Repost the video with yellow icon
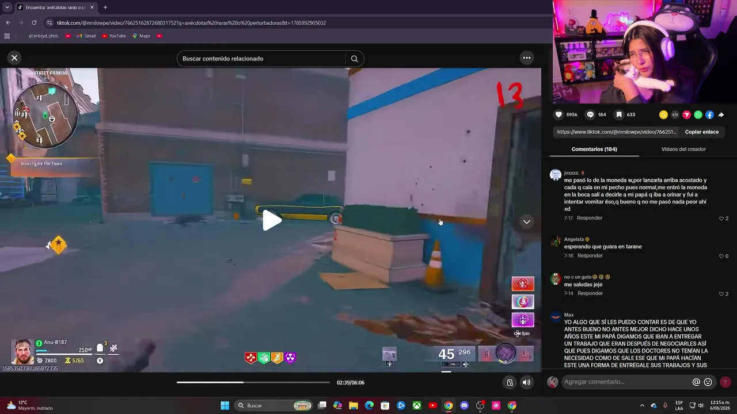Viewport: 737px width, 414px height. point(663,115)
